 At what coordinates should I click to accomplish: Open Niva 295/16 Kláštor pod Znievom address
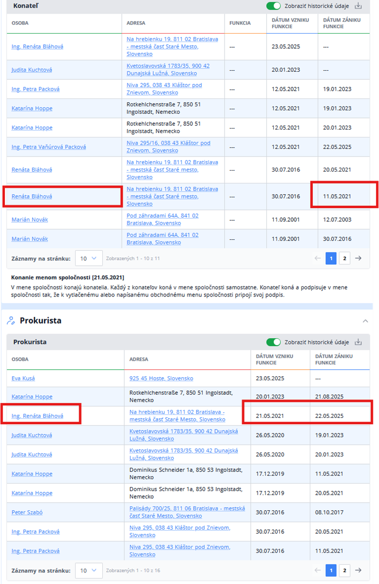point(168,147)
